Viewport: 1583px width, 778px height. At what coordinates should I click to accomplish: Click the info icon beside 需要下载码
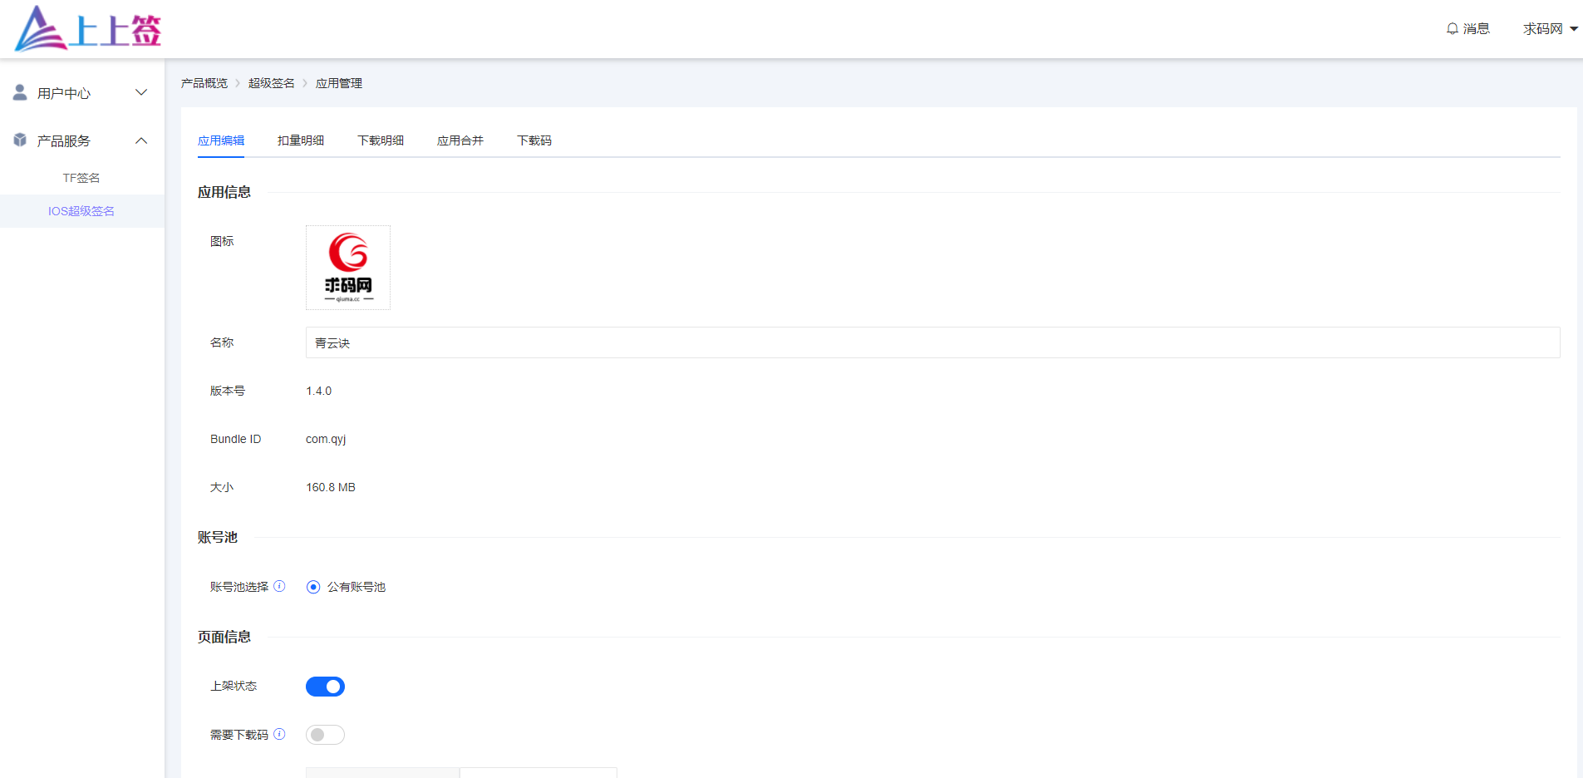pyautogui.click(x=279, y=734)
